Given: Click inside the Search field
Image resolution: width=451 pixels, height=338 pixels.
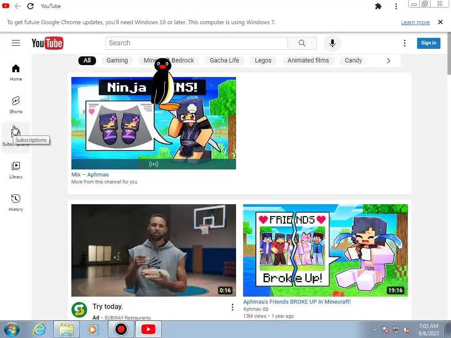Looking at the screenshot, I should pos(197,43).
